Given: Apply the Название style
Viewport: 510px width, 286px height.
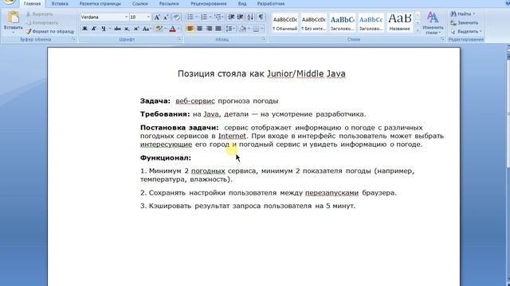Looking at the screenshot, I should (x=400, y=23).
